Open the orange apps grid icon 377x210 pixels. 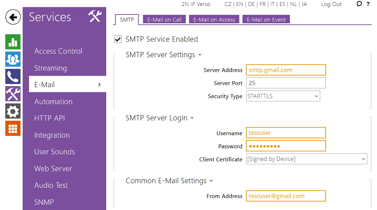coord(13,128)
